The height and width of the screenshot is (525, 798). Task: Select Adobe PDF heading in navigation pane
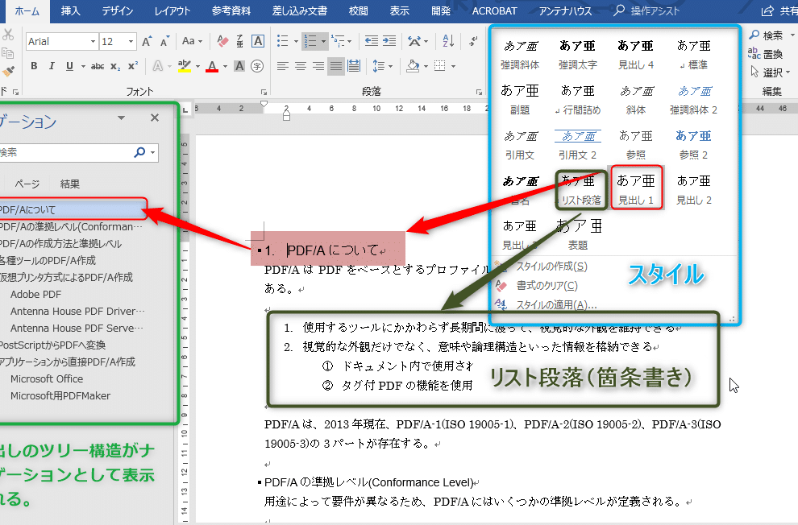click(x=35, y=294)
